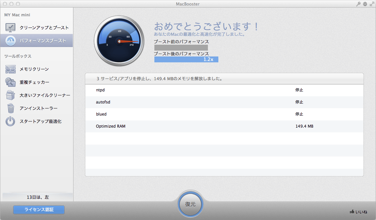This screenshot has height=220, width=376.
Task: Click 停止 status for autofsd
Action: [299, 102]
